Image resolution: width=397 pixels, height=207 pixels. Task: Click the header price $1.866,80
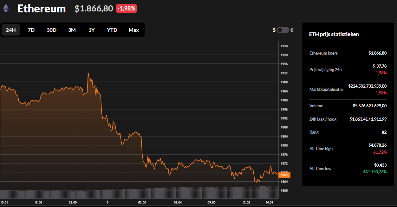(94, 9)
